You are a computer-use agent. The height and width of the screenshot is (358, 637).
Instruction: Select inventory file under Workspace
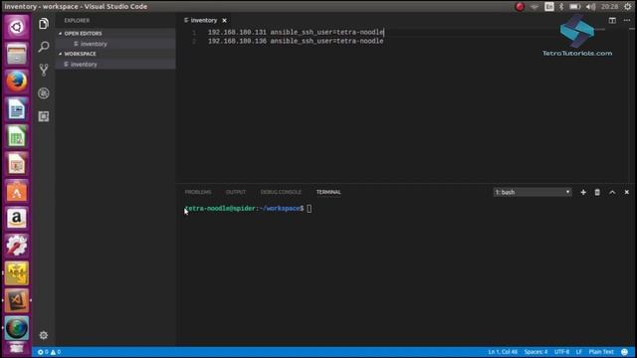tap(115, 64)
